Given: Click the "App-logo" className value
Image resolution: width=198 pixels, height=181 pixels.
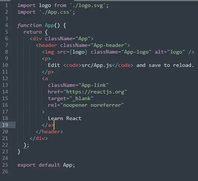Looking at the screenshot, I should [136, 52].
